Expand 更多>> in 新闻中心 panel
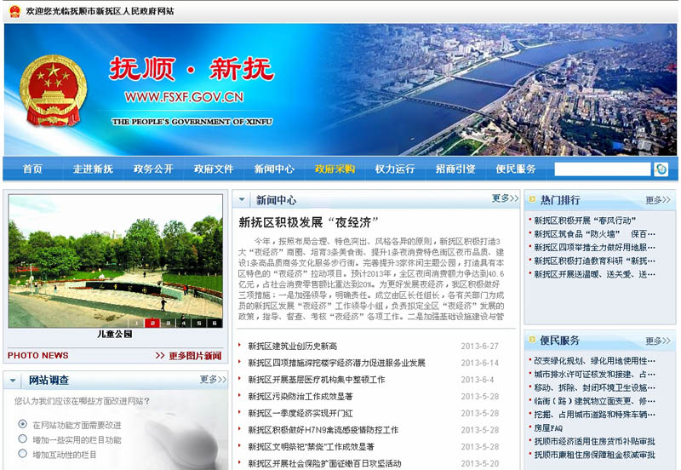The height and width of the screenshot is (470, 681). (x=504, y=199)
